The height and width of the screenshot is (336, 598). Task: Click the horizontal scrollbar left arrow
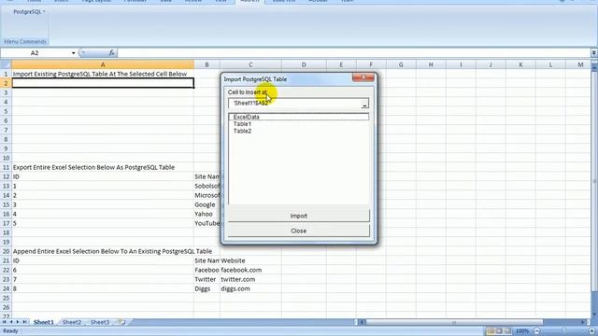363,322
